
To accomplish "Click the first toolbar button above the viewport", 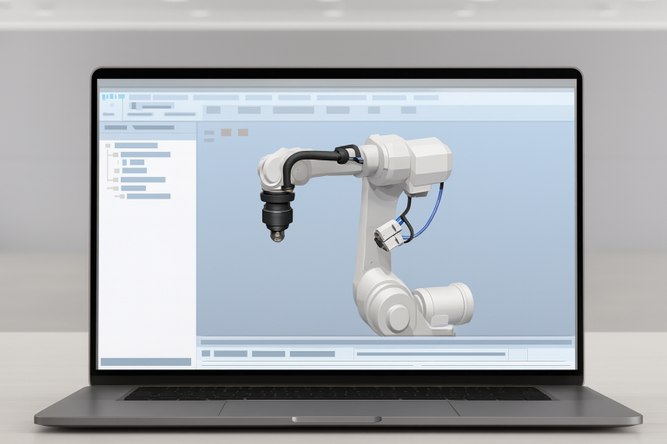I will [213, 110].
